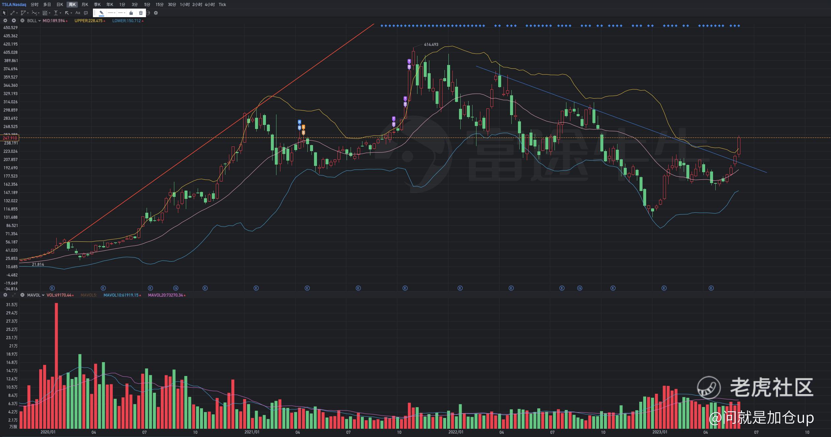Switch to 1小时 interval
This screenshot has width=831, height=437.
point(185,5)
